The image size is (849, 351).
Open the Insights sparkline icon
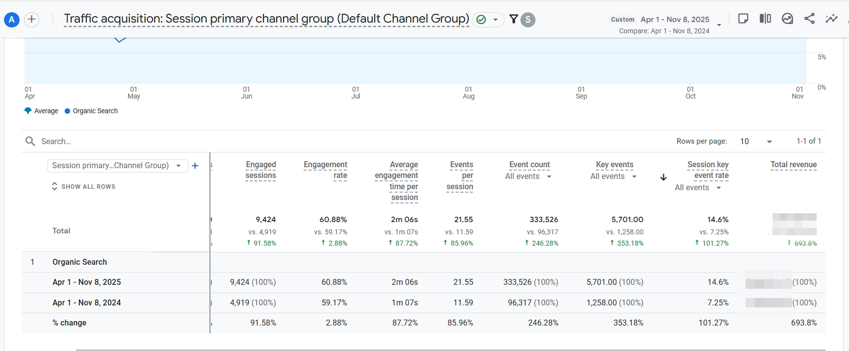[x=831, y=19]
